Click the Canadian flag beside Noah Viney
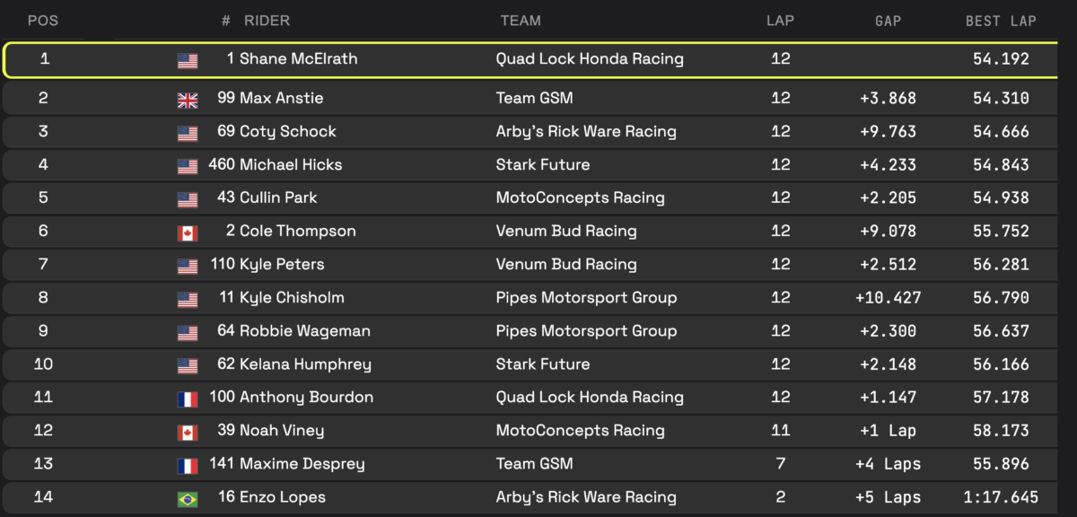 point(188,433)
